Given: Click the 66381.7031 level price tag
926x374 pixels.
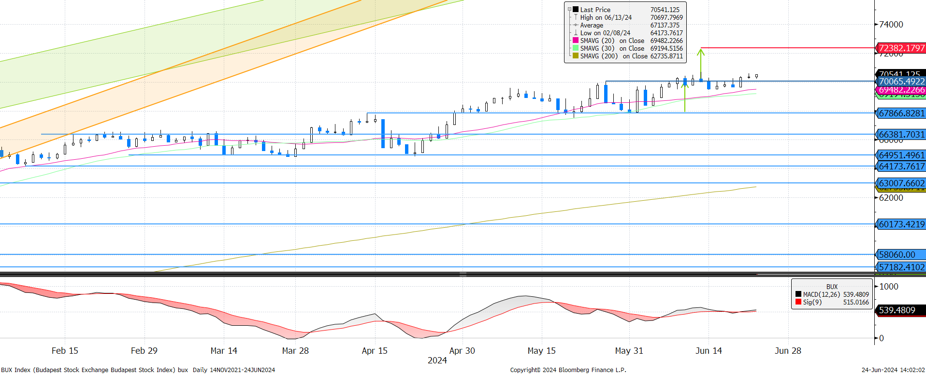Looking at the screenshot, I should (901, 134).
